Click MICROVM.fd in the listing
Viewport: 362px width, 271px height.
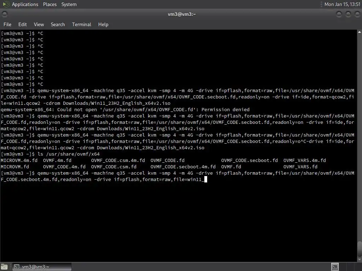pos(15,167)
